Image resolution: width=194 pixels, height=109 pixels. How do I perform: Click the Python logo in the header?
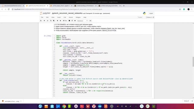tap(144, 13)
